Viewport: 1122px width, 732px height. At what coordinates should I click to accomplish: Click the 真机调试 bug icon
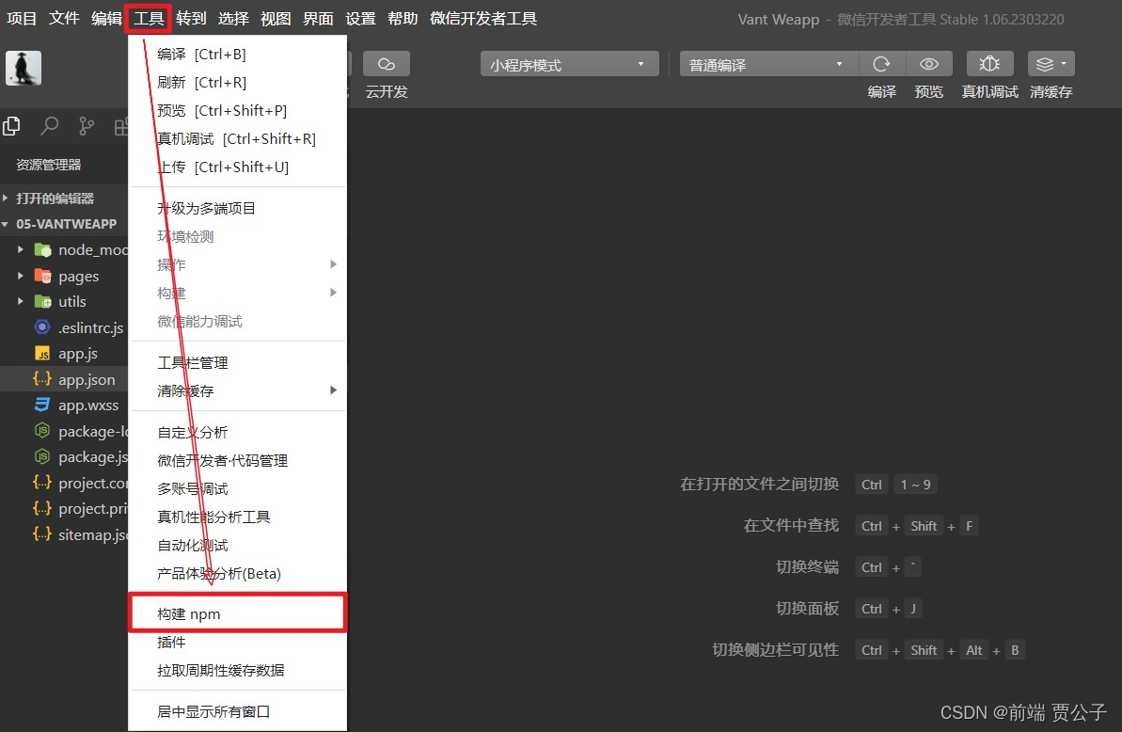[x=989, y=64]
